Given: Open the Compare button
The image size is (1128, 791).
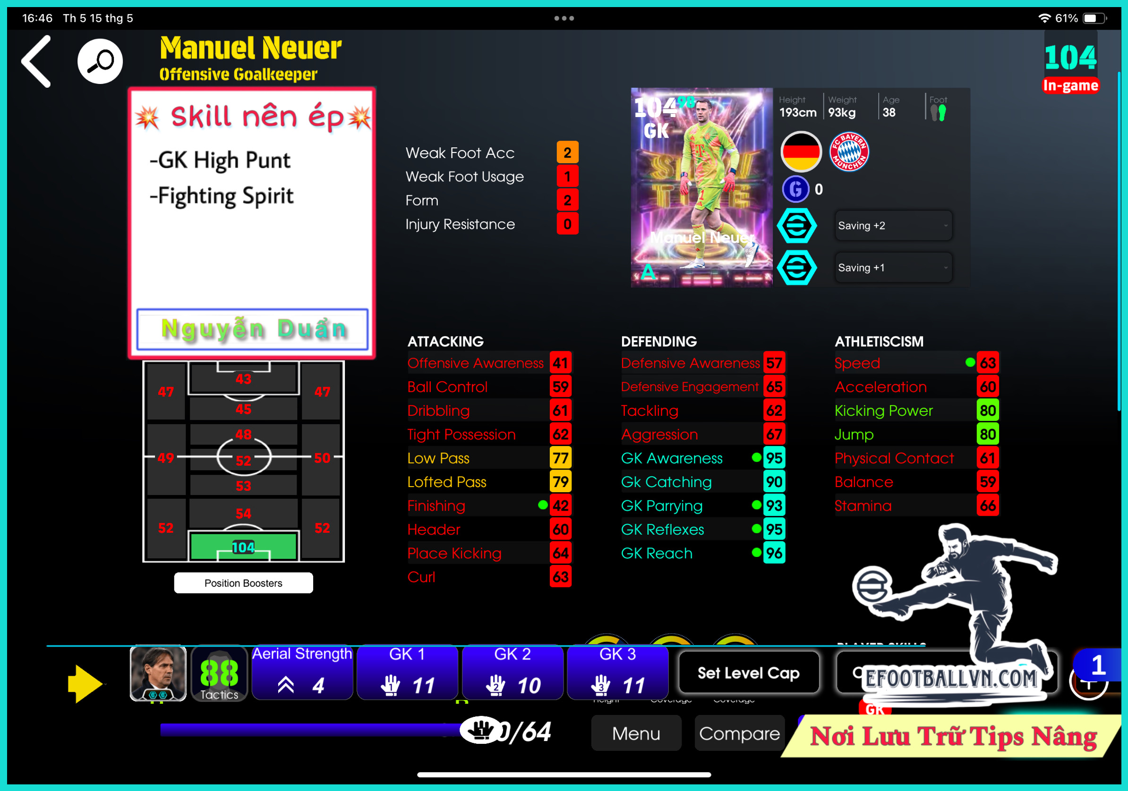Looking at the screenshot, I should [739, 733].
